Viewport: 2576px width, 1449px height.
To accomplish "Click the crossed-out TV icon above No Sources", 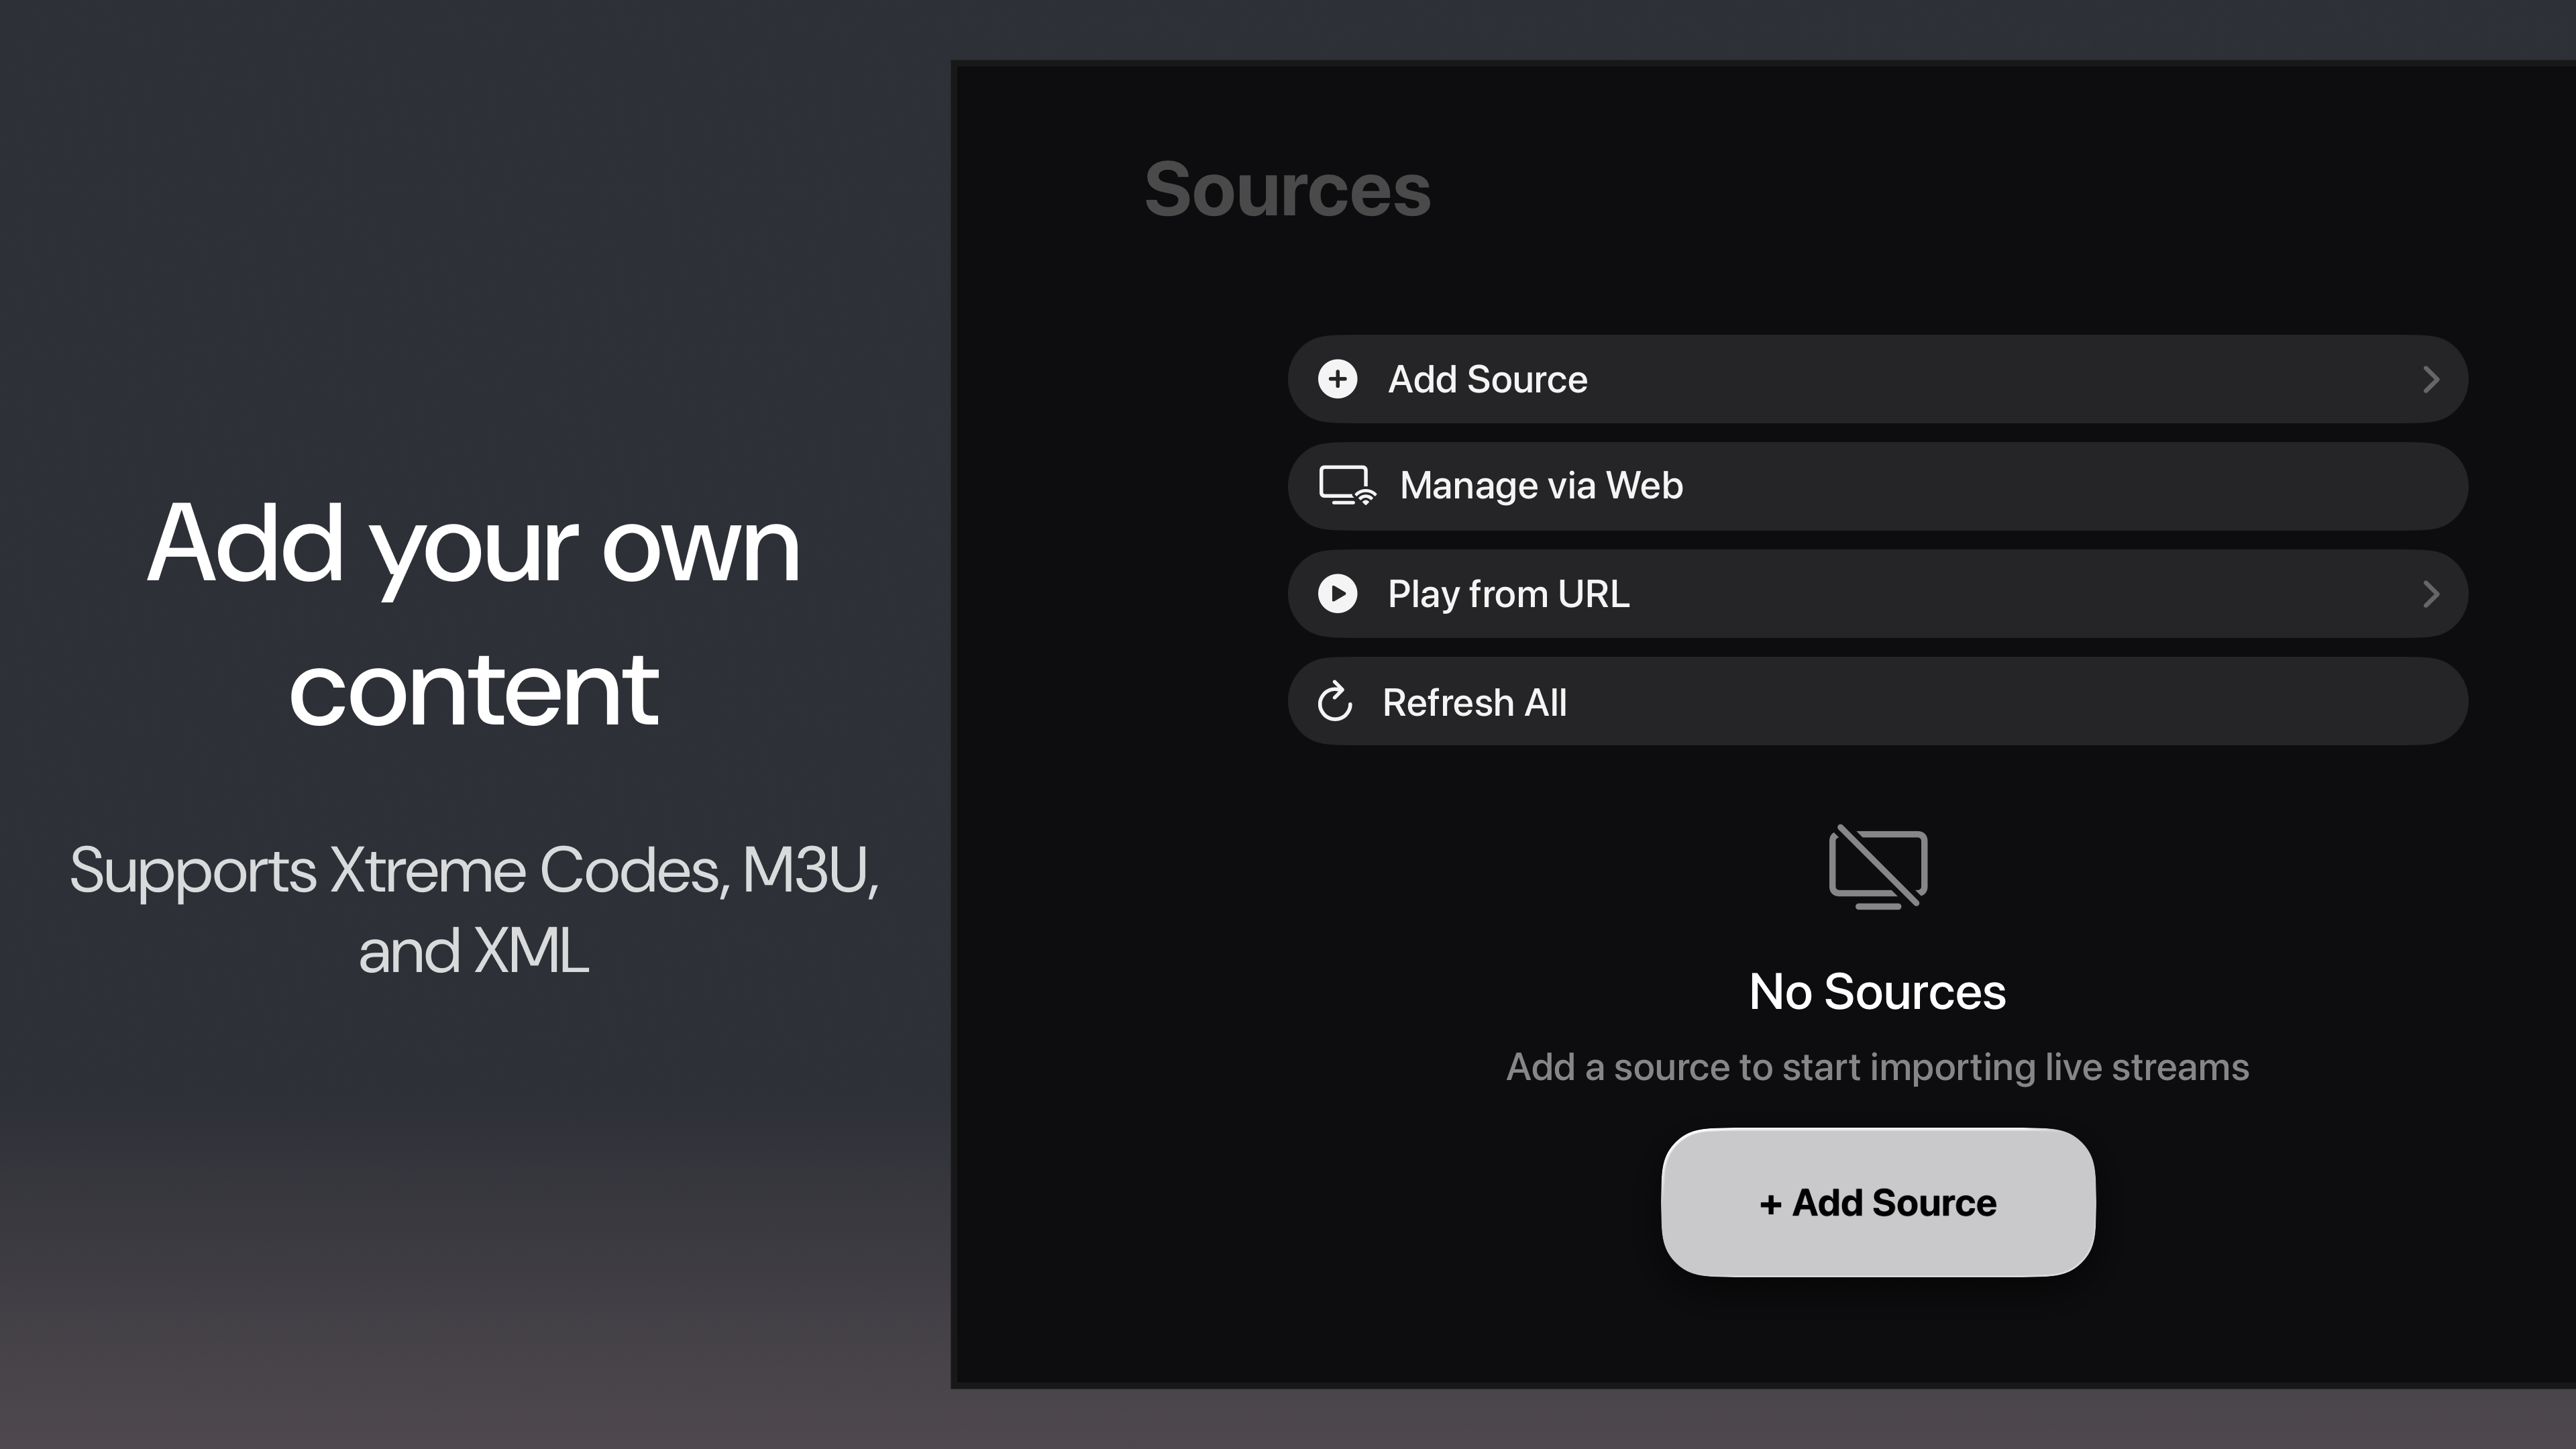I will (1878, 866).
